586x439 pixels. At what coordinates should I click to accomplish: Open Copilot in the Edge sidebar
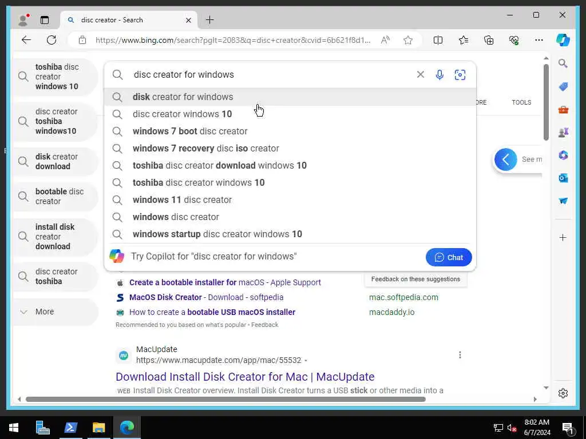(563, 40)
